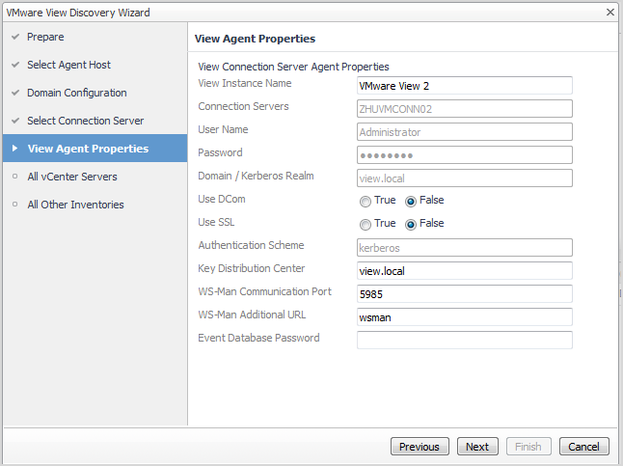Viewport: 623px width, 466px height.
Task: Jump to Domain Configuration step
Action: pos(76,93)
